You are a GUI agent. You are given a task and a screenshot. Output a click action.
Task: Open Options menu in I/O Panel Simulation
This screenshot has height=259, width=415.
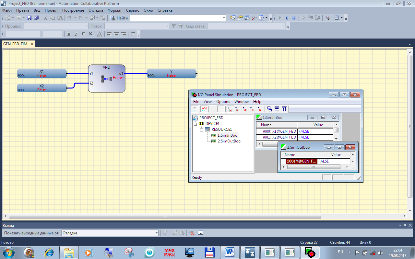click(x=223, y=102)
